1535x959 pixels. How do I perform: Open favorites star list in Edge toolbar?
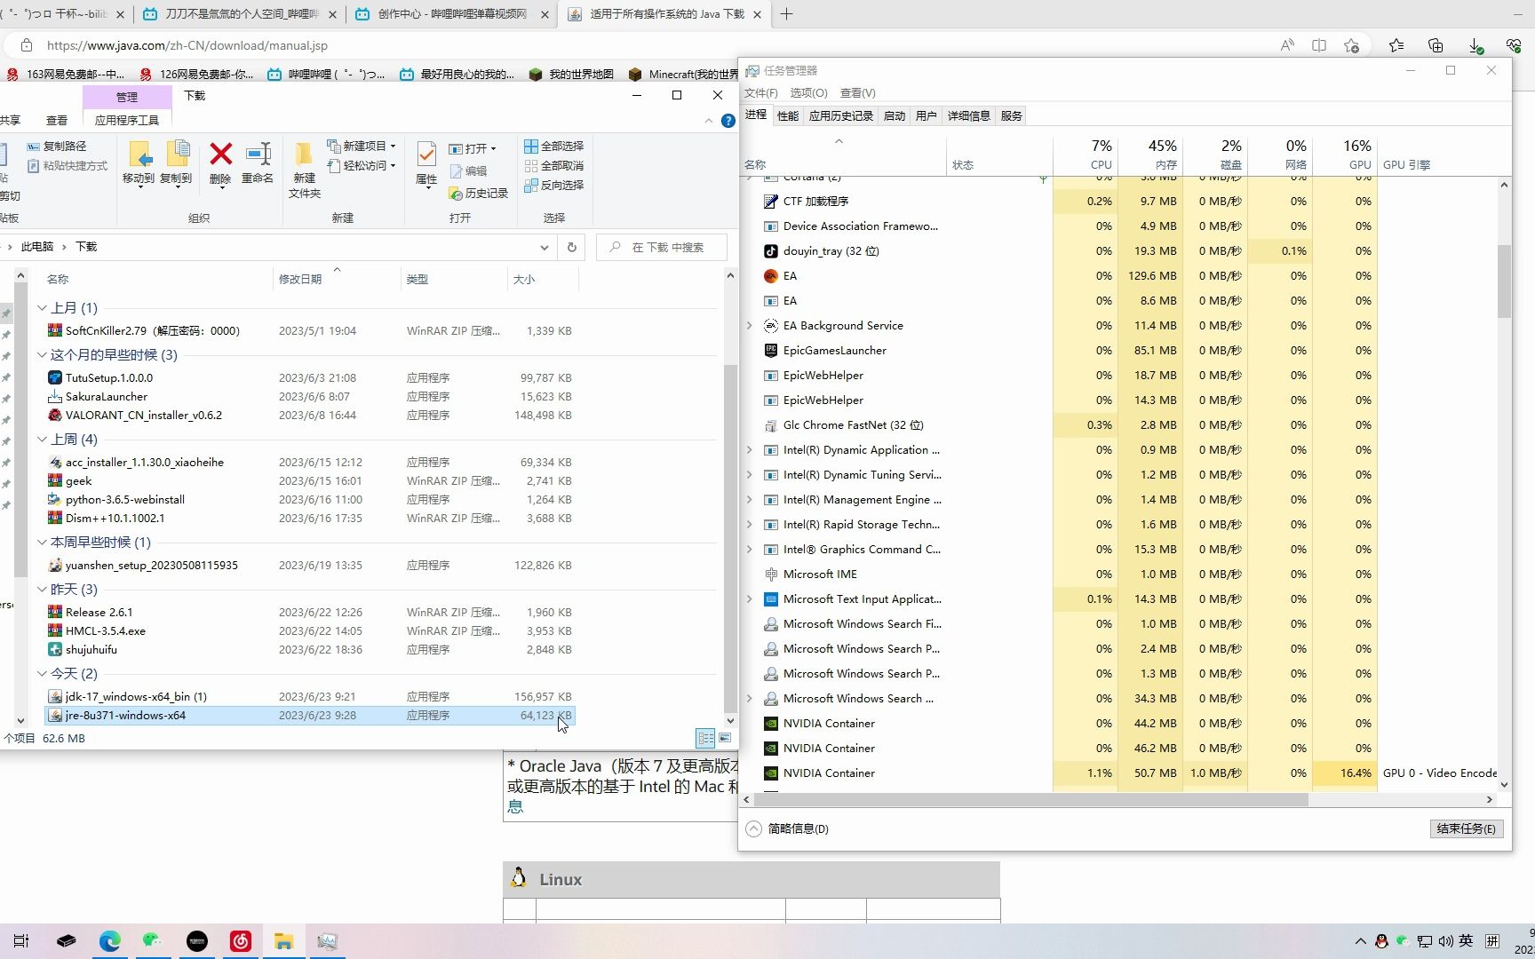1396,45
